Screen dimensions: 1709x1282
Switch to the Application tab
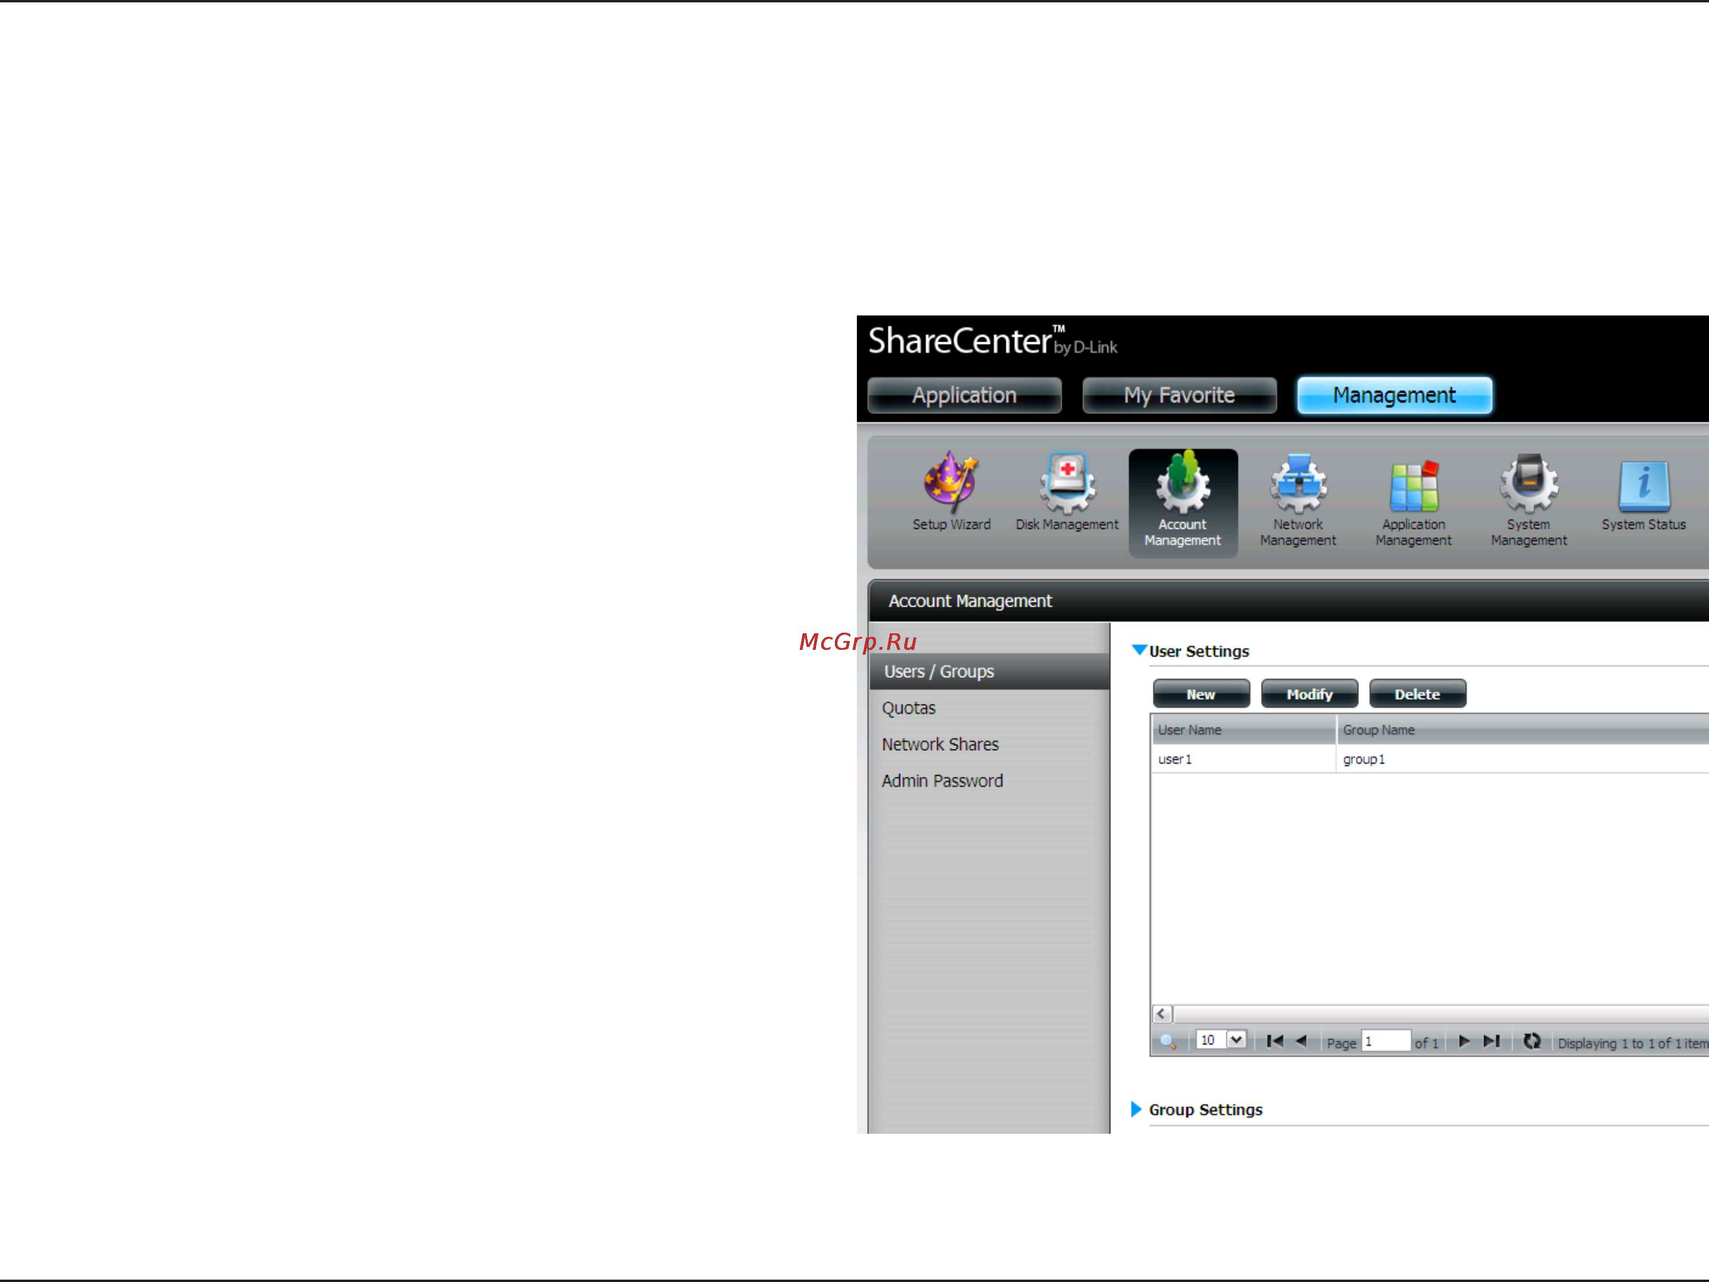[964, 395]
